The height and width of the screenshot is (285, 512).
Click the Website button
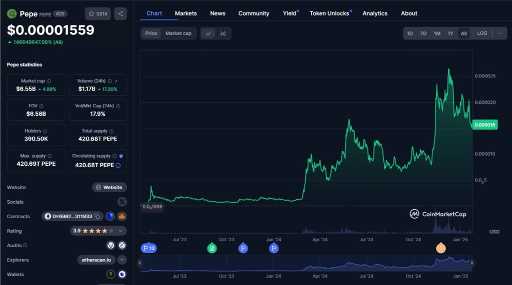109,187
